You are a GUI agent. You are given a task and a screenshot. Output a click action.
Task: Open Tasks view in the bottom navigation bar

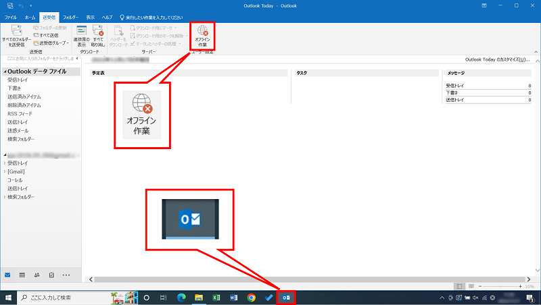tap(51, 275)
